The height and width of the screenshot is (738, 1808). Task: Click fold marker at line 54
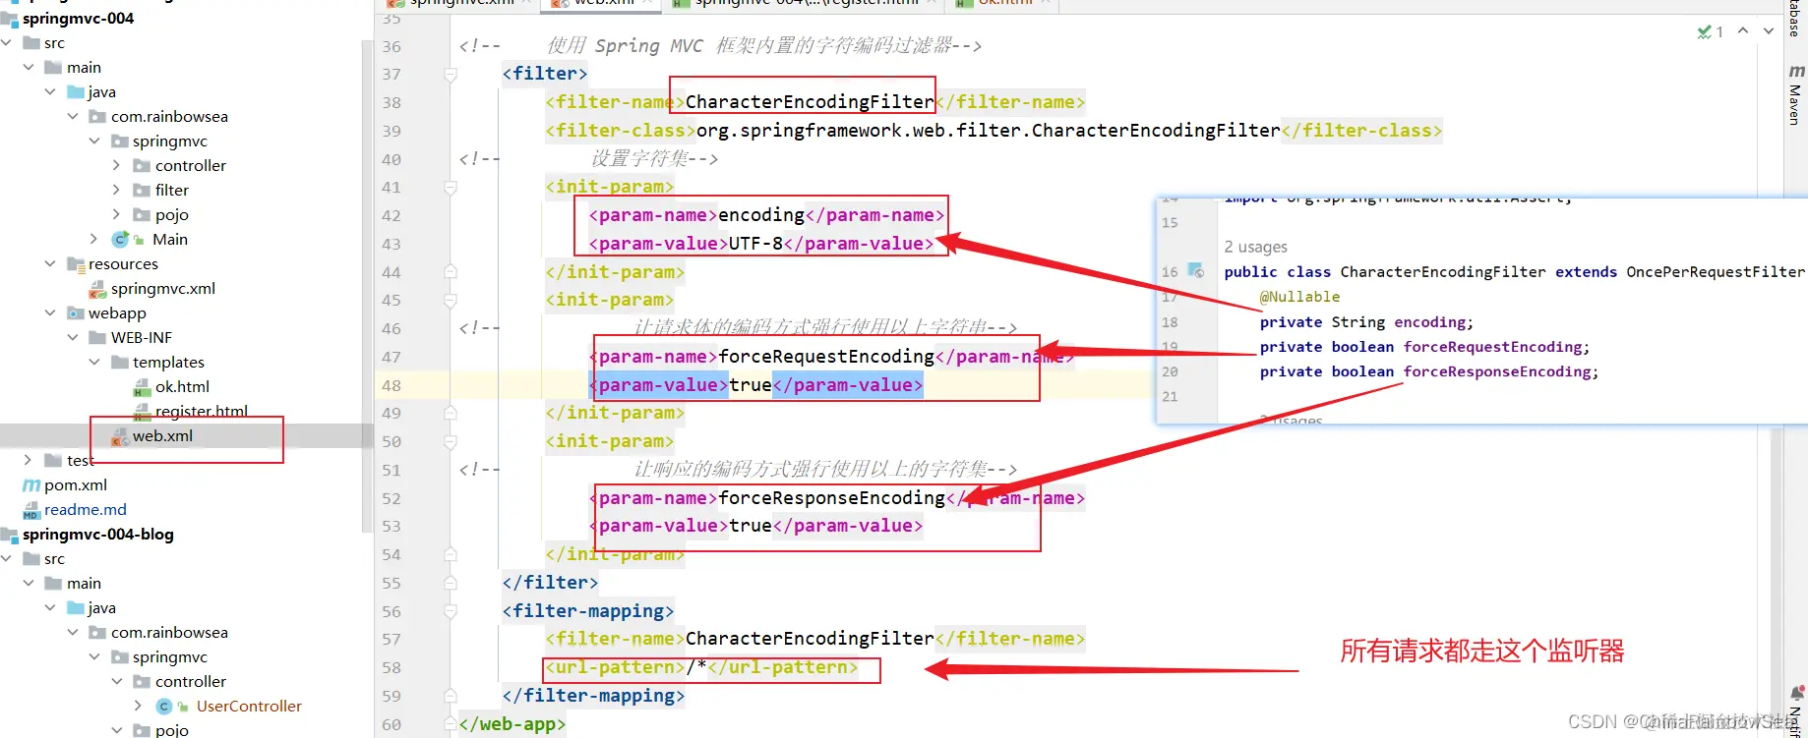[x=450, y=554]
